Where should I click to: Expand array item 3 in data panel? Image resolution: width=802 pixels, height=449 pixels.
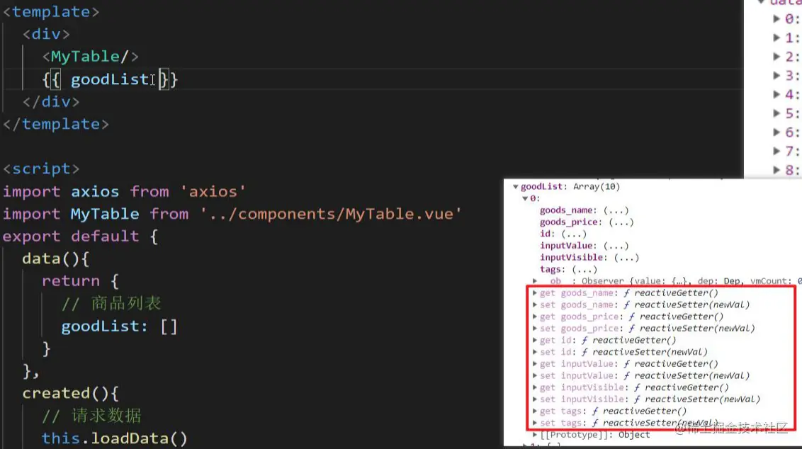[x=776, y=76]
